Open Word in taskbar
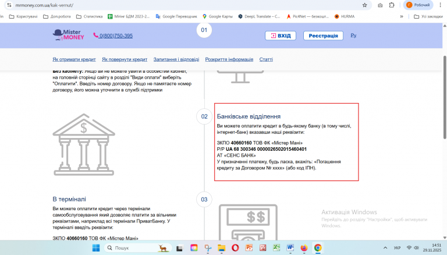 point(290,248)
